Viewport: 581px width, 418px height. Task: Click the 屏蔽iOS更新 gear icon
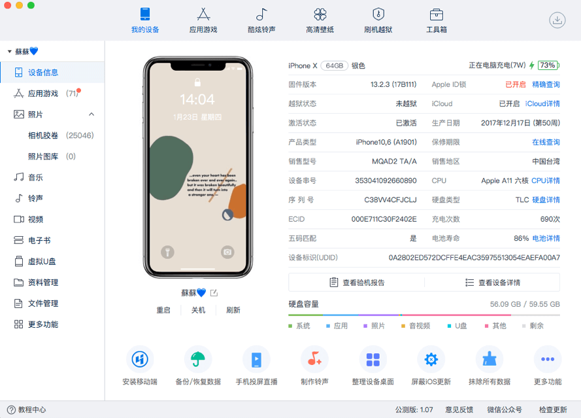pyautogui.click(x=431, y=359)
